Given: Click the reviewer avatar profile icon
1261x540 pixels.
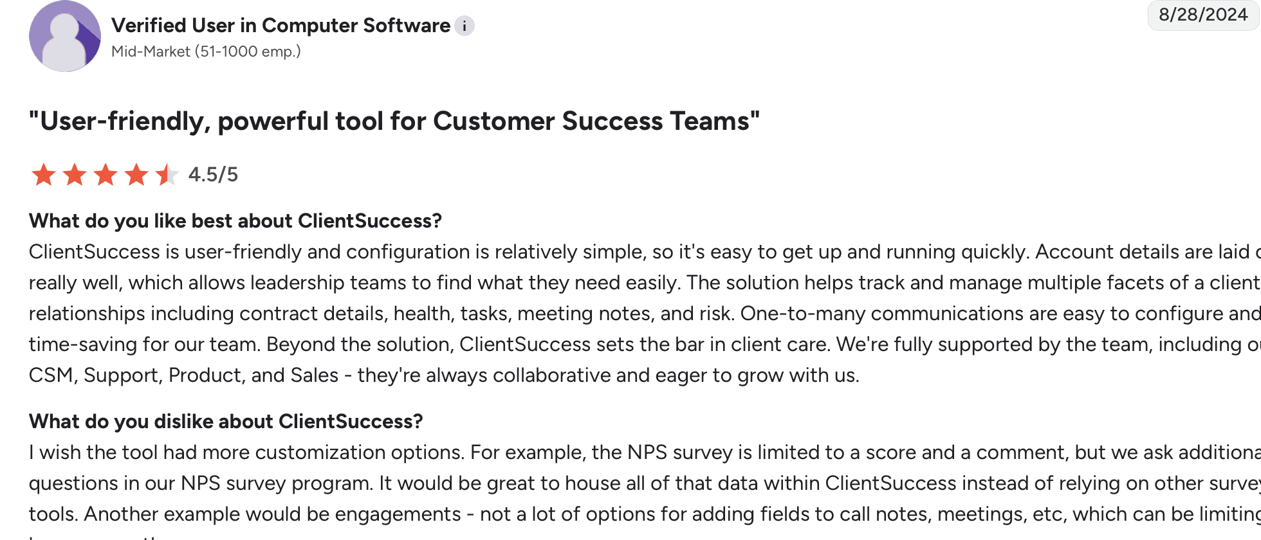Looking at the screenshot, I should (x=65, y=36).
